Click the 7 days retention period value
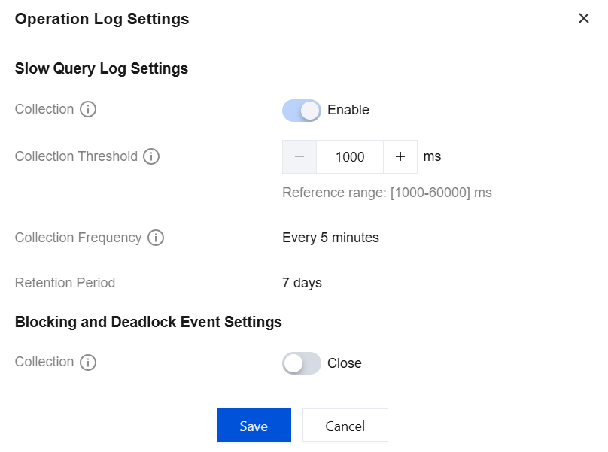This screenshot has height=452, width=608. click(302, 283)
